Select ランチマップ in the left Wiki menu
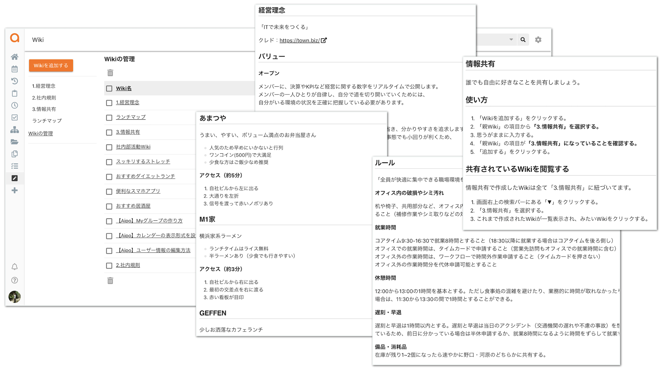Viewport: 663px width, 370px height. [47, 121]
